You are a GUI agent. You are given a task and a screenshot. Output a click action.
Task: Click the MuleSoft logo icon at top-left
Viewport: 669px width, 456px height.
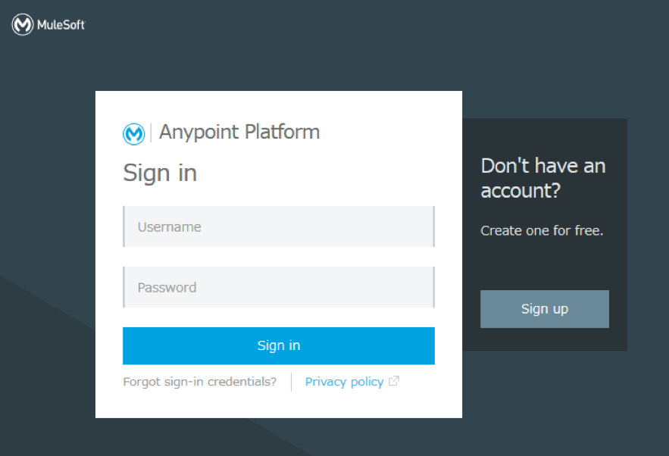(22, 25)
